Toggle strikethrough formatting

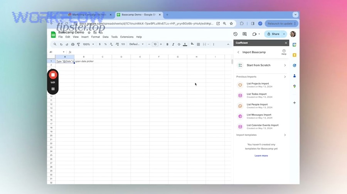(x=179, y=44)
